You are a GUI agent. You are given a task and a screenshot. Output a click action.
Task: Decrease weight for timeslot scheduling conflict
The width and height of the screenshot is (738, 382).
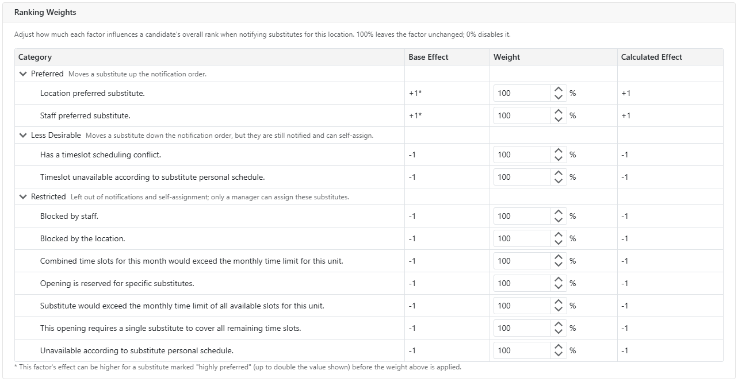(x=558, y=159)
